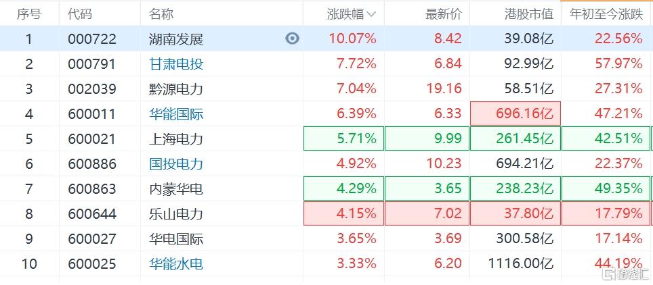This screenshot has width=653, height=285.
Task: Click the 名称 column header
Action: (x=161, y=14)
